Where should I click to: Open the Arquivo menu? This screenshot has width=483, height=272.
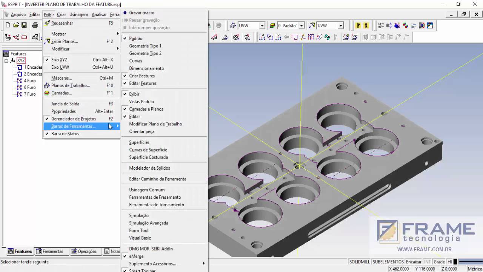point(18,15)
